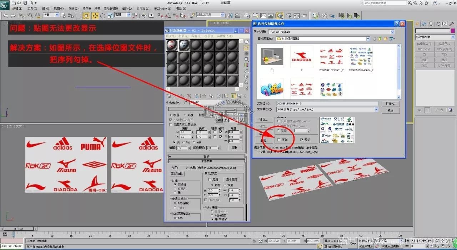The width and height of the screenshot is (457, 250).
Task: Open the named selection sets dropdown
Action: (222, 15)
